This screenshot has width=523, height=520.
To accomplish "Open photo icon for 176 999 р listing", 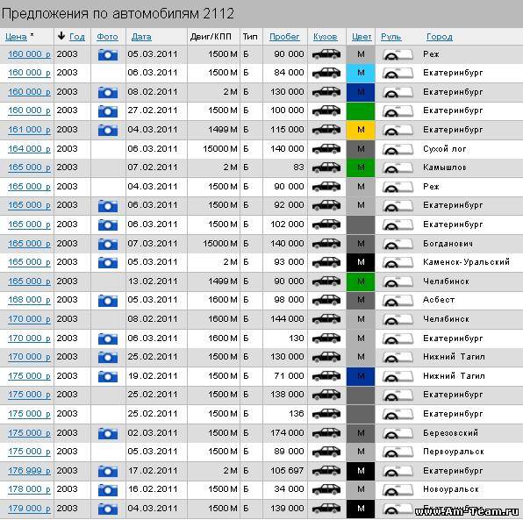I will point(108,471).
